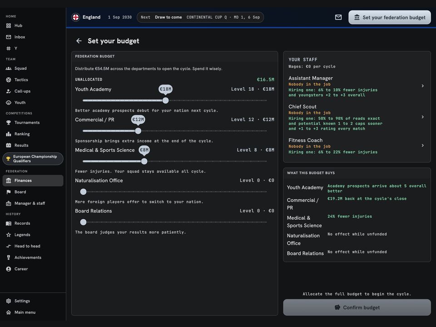Viewport: 436px width, 327px height.
Task: Click the Medical & Sports Science slider handle
Action: (x=144, y=161)
